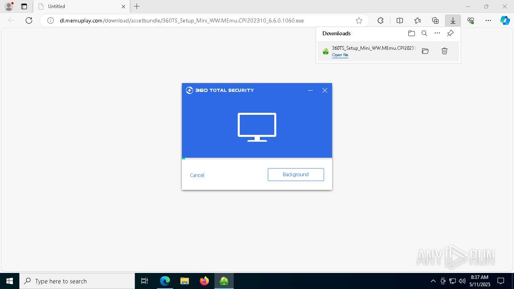Click the taskbar search box
The image size is (514, 289).
77,281
